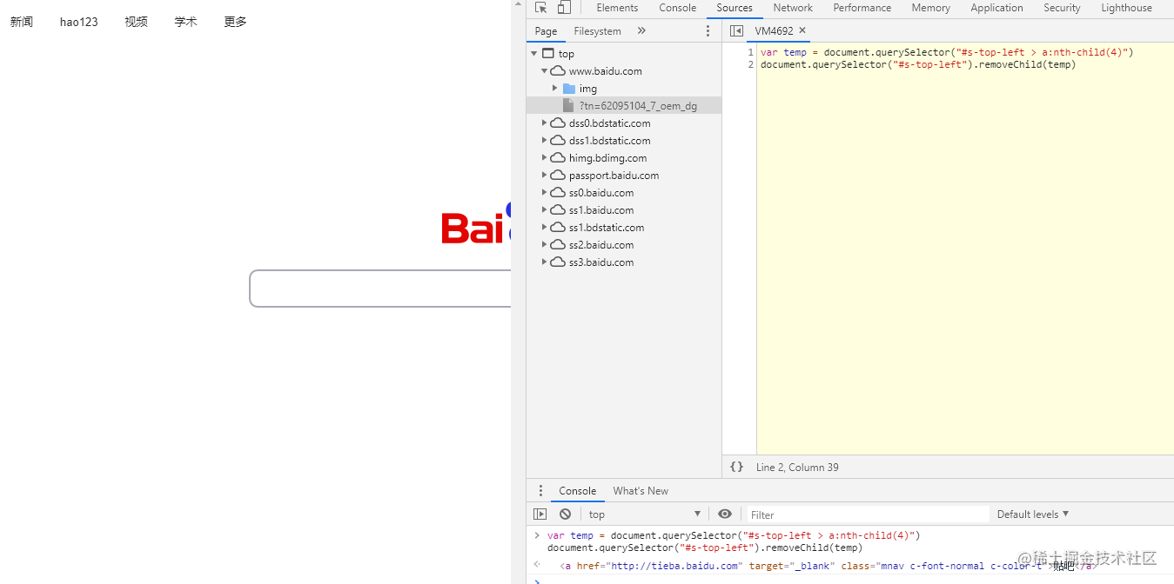Click the cloud icon beside himg.bdimg.com

pyautogui.click(x=558, y=158)
